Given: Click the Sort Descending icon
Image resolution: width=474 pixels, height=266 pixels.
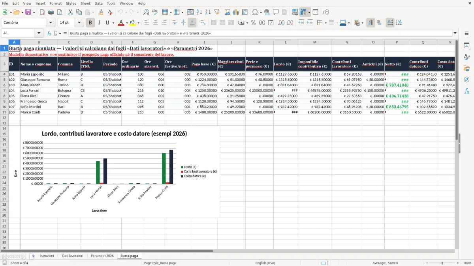Looking at the screenshot, I should 208,12.
